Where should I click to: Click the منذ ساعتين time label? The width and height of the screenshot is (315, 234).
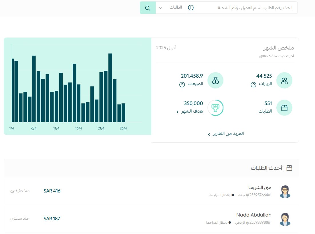point(19,219)
